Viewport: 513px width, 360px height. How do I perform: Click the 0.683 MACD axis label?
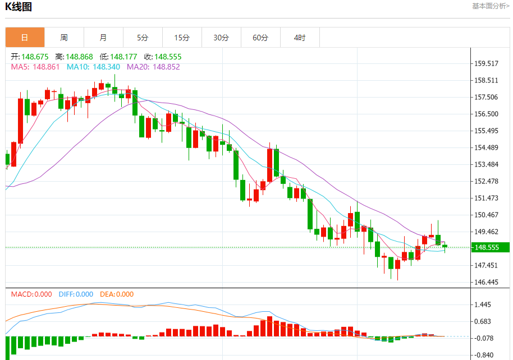click(483, 321)
